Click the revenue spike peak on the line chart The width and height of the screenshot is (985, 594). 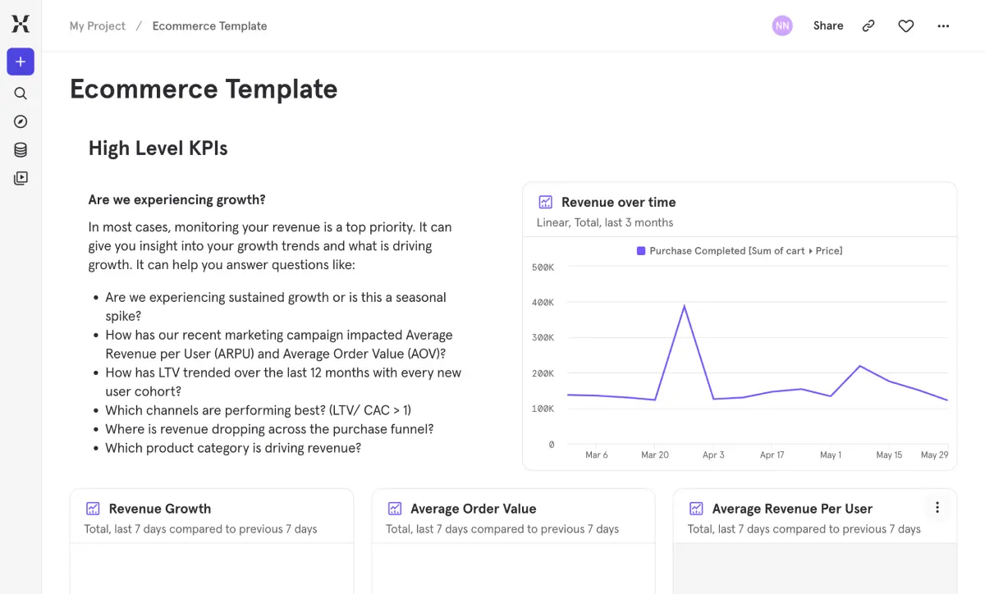coord(685,306)
